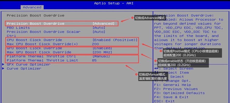
Task: Click the F3: Optimized Defaults hint
Action: (179, 93)
